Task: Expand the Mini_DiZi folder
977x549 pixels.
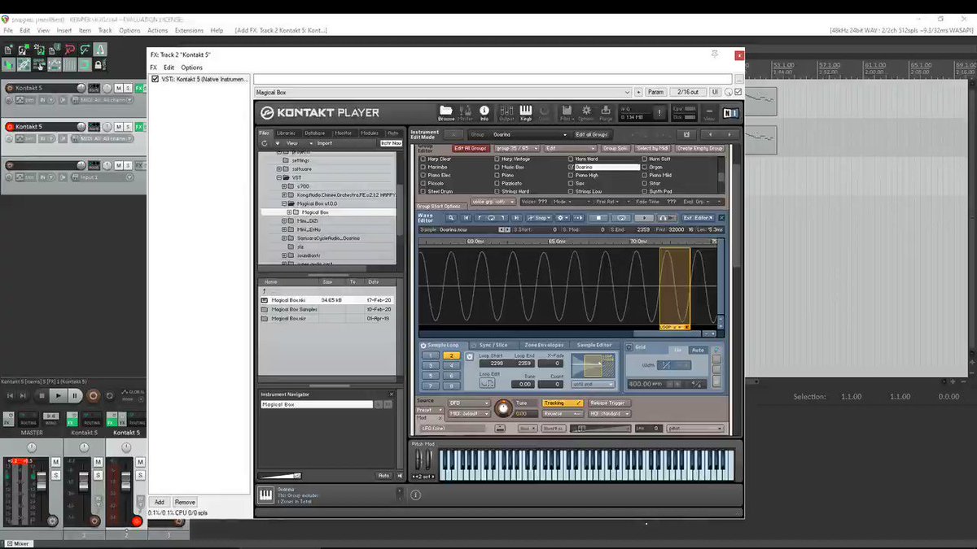Action: [284, 220]
